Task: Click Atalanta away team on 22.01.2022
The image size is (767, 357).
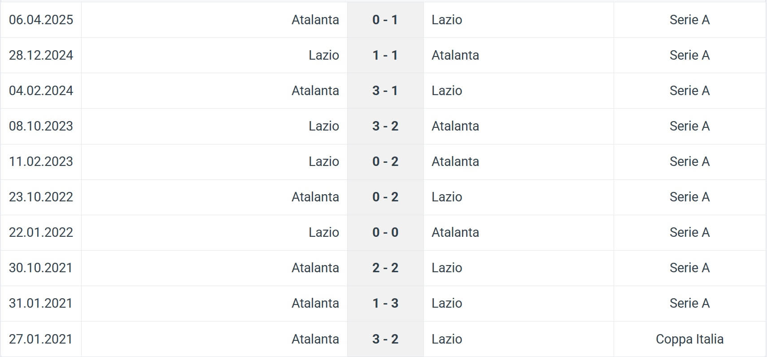Action: point(455,232)
